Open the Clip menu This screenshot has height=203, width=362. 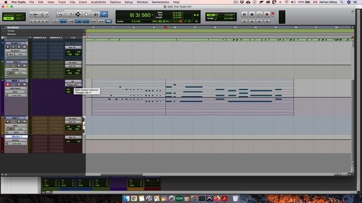coord(72,2)
